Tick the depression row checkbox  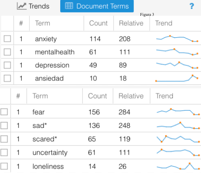click(x=7, y=65)
